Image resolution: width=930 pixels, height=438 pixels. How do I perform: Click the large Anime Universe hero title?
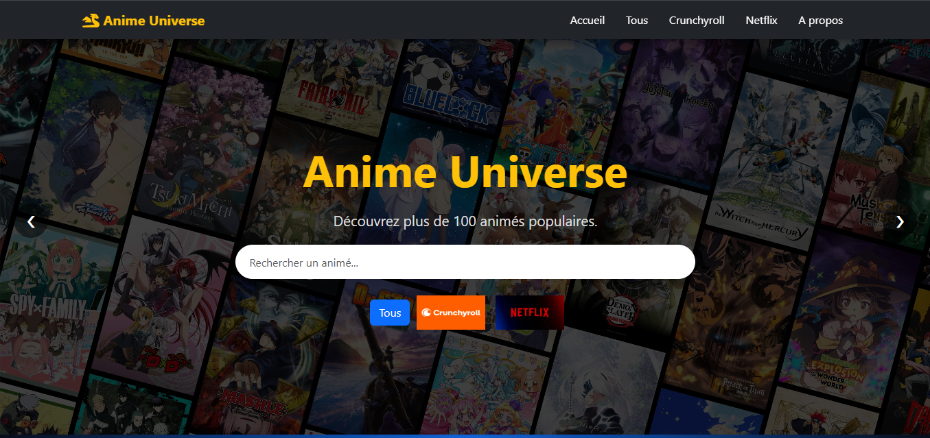pos(465,172)
